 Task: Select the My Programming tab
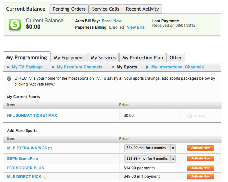27,57
